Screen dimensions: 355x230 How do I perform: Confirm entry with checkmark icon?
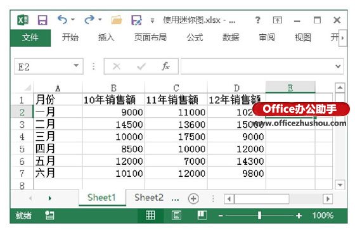pyautogui.click(x=141, y=67)
